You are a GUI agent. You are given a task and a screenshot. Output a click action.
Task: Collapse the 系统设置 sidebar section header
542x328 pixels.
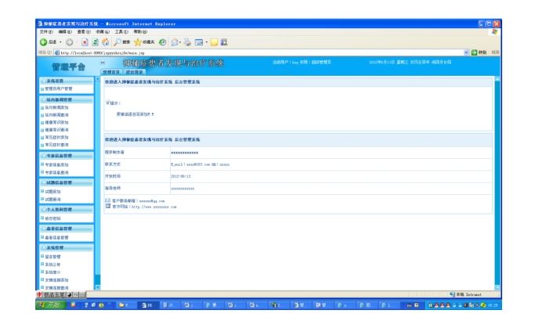coord(67,81)
